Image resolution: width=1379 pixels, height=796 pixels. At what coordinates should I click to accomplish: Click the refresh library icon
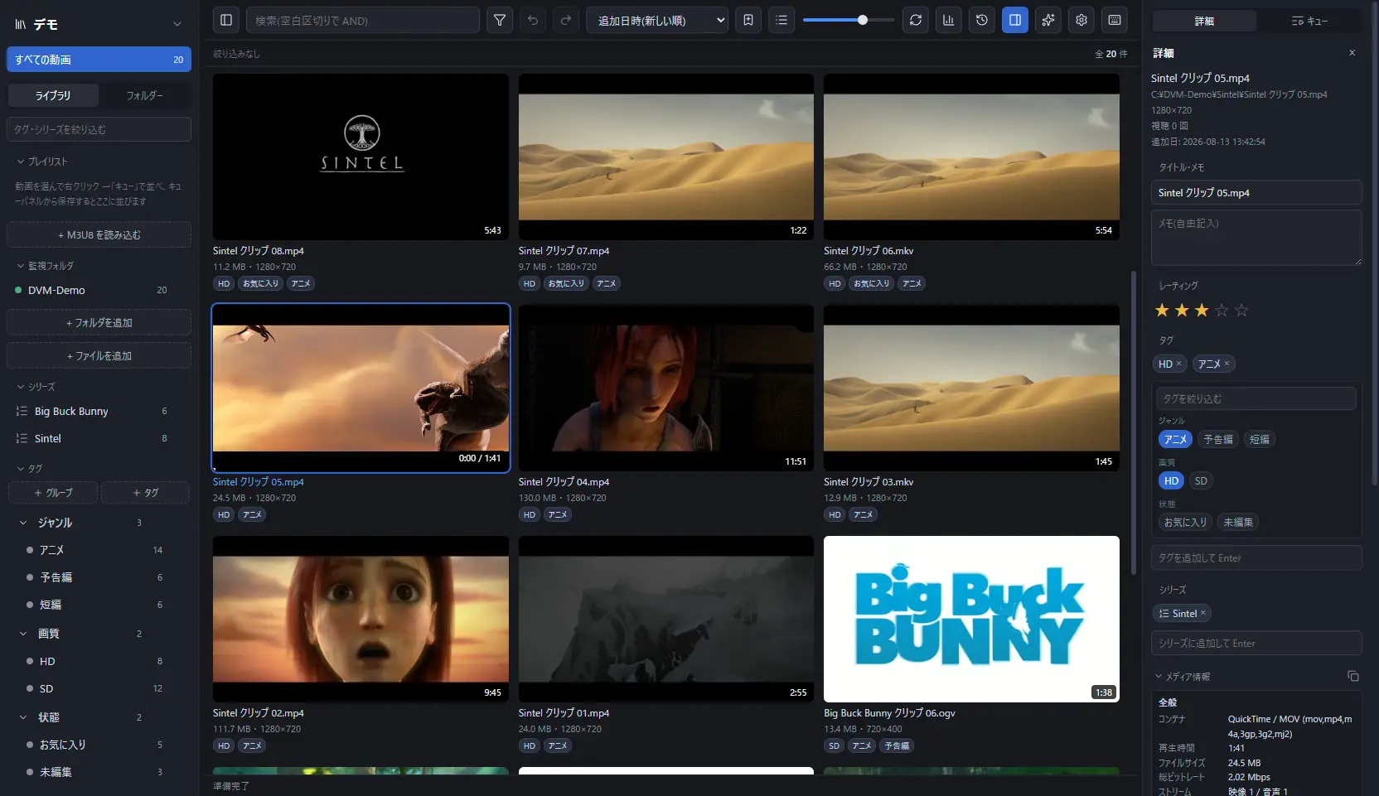(x=916, y=20)
